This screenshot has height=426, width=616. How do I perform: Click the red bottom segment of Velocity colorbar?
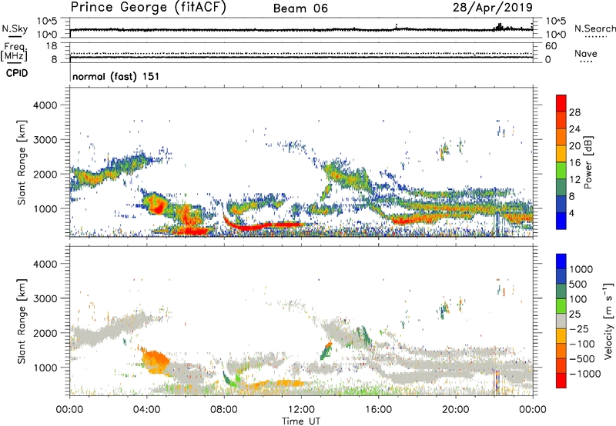[561, 381]
